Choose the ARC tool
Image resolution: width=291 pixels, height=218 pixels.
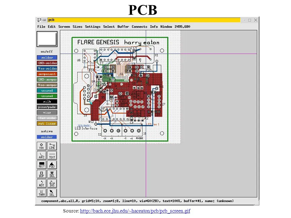pyautogui.click(x=41, y=155)
